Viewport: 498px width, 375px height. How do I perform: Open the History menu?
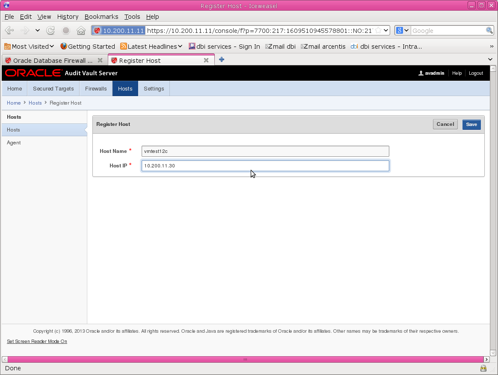click(x=68, y=17)
